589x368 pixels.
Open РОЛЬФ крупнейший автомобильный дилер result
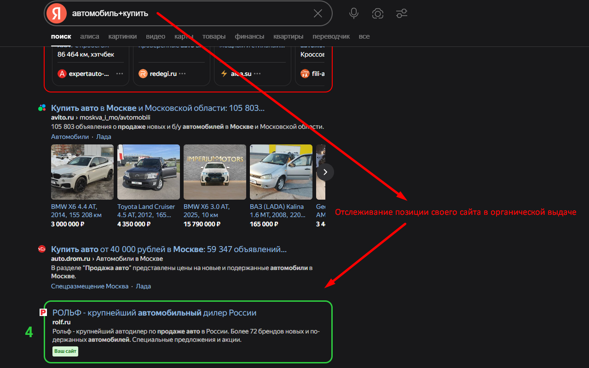click(154, 313)
